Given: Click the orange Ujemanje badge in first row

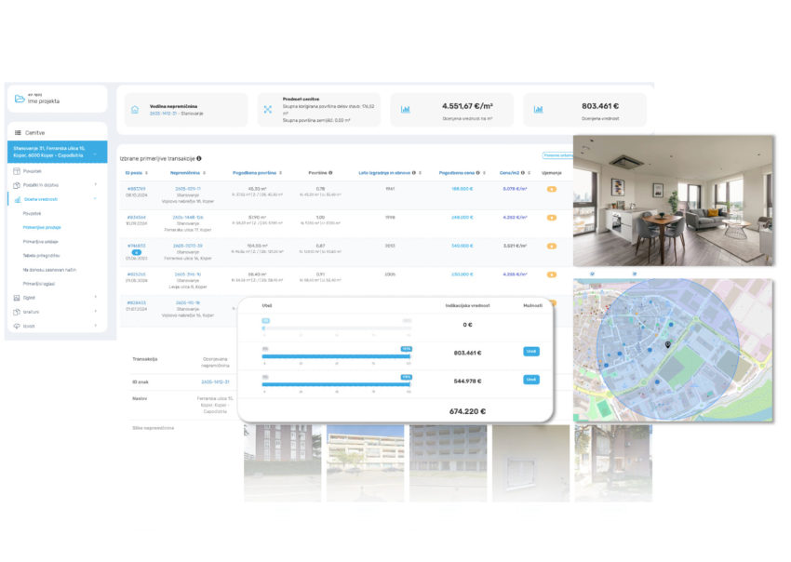Looking at the screenshot, I should pos(551,189).
